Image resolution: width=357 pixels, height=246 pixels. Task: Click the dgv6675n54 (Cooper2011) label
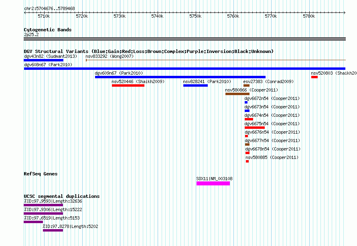[272, 124]
